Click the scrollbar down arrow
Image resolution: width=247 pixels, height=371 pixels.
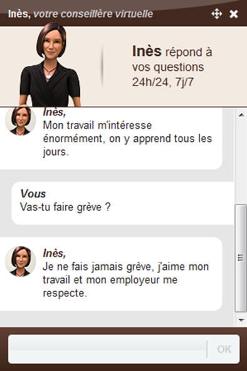coord(241,320)
